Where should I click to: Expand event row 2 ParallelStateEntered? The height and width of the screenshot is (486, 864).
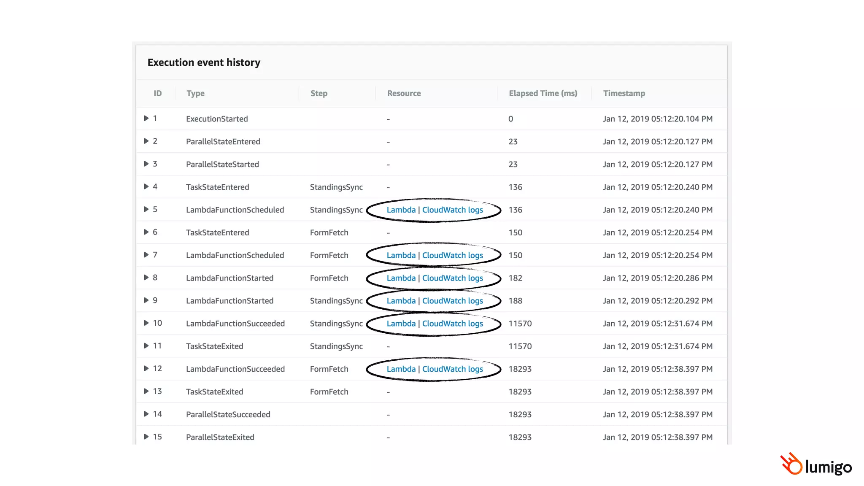pyautogui.click(x=146, y=141)
